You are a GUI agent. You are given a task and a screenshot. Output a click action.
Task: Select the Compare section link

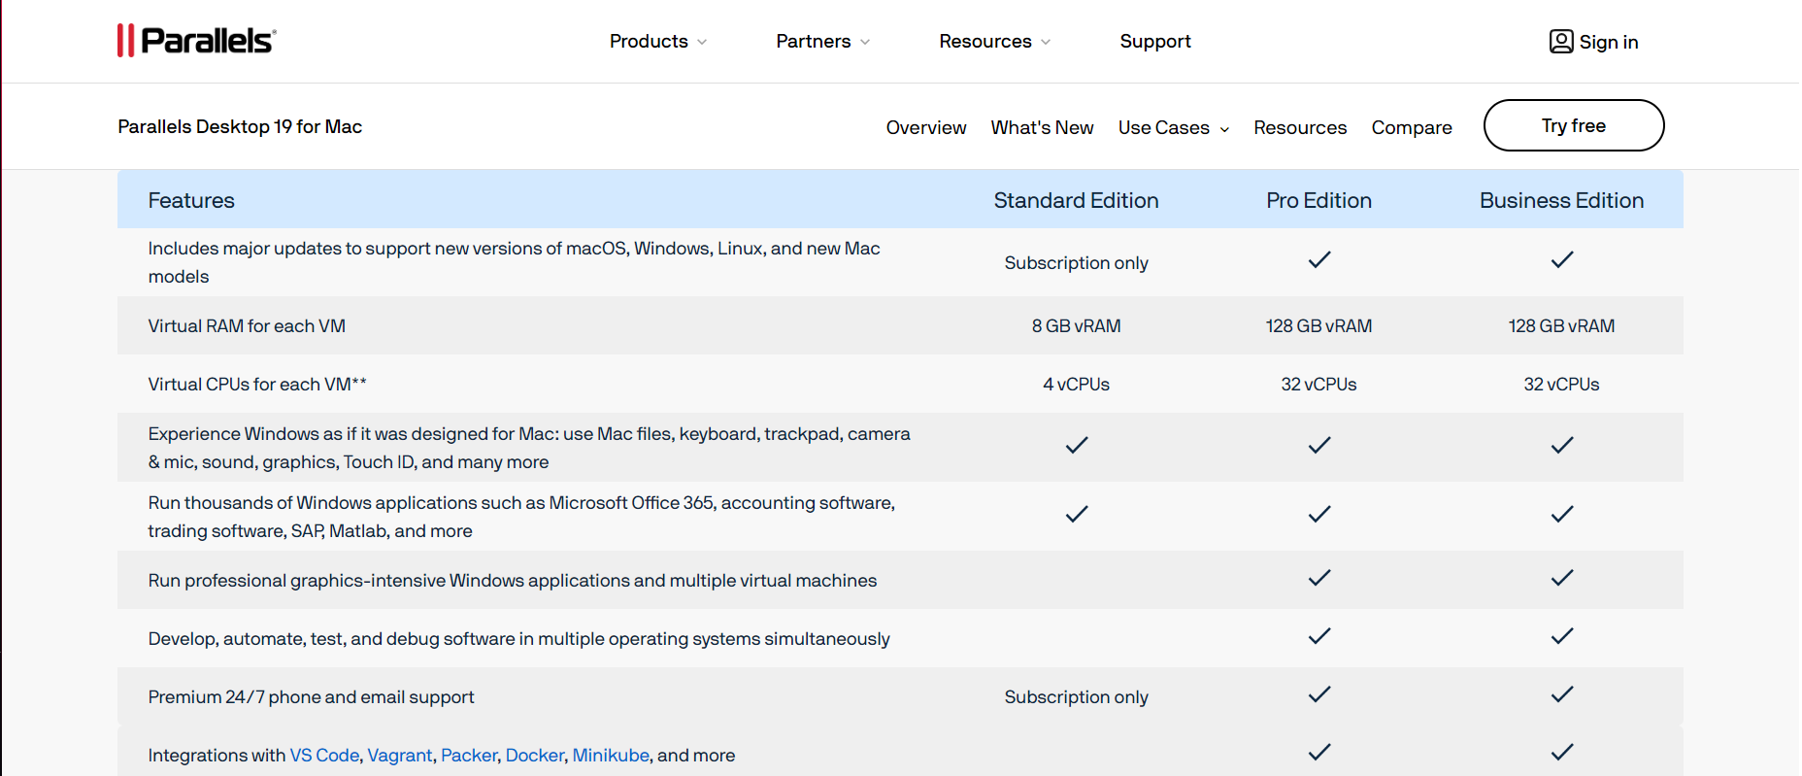(1411, 127)
